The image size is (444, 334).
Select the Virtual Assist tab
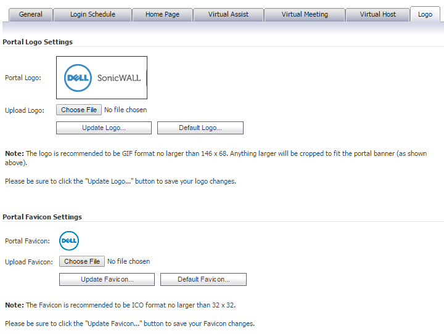point(228,14)
